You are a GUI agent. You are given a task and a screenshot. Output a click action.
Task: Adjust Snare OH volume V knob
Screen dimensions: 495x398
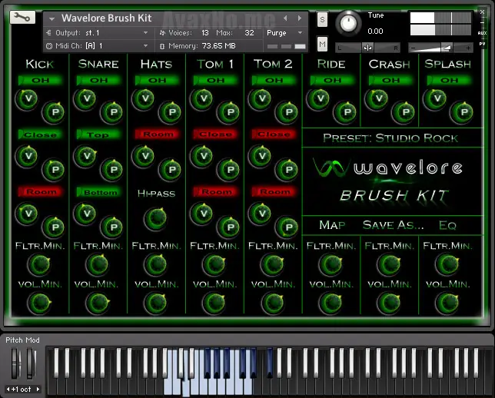(85, 99)
